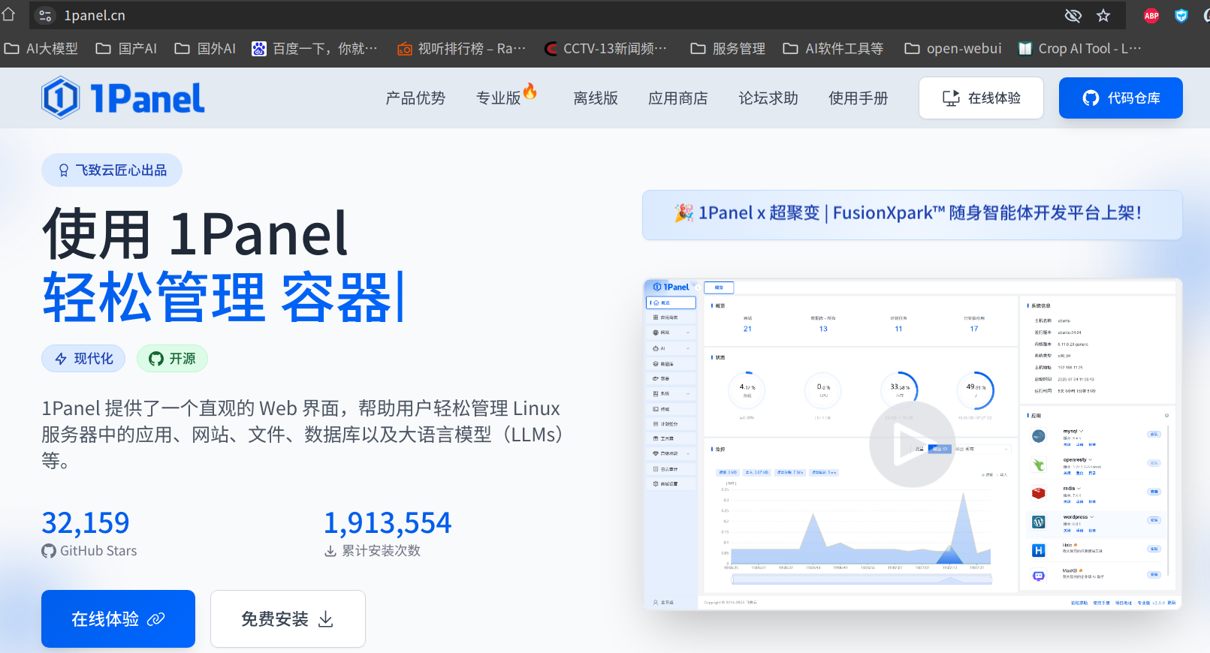Screen dimensions: 1210x653
Task: Go to 产品优势 in the navigation
Action: coord(415,98)
